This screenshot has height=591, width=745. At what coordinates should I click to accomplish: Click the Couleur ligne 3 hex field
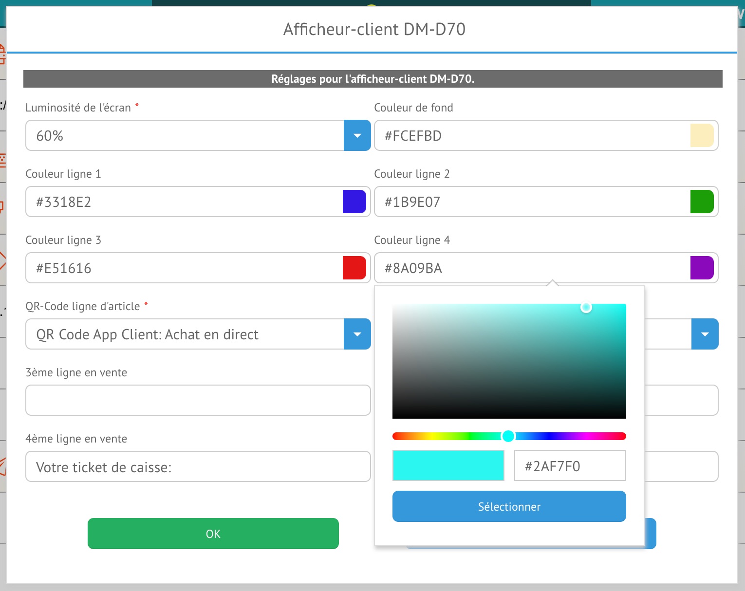coord(185,268)
